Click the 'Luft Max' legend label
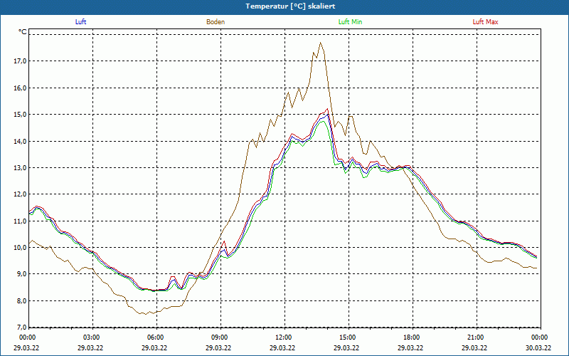This screenshot has height=356, width=569. click(485, 22)
